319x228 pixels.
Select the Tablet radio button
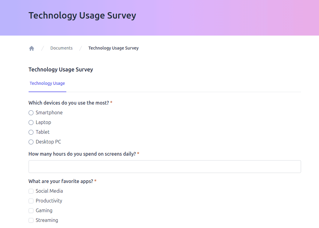(31, 132)
